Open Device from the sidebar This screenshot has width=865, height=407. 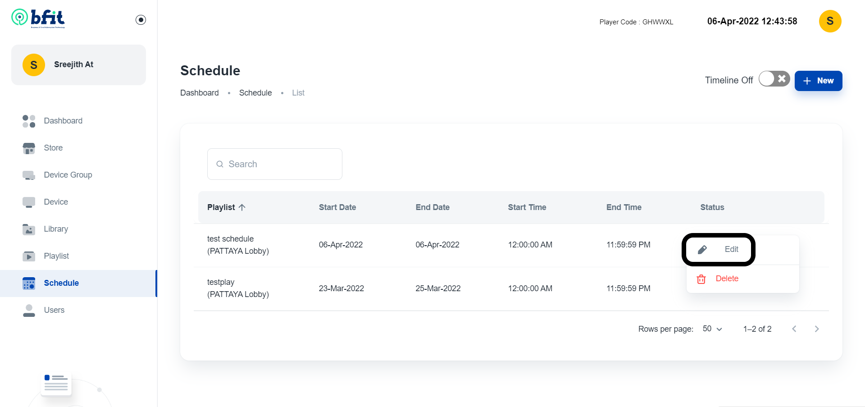[78, 202]
